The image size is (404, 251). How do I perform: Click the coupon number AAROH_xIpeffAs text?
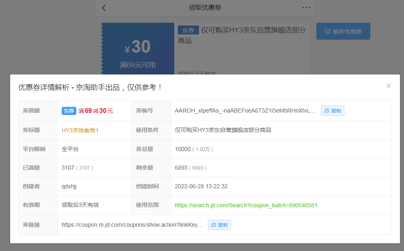[x=245, y=111]
